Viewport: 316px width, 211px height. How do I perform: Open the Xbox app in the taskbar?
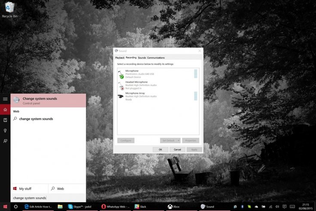pyautogui.click(x=174, y=207)
